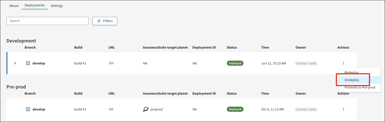Open the Pre-prod develop URL link icon
The height and width of the screenshot is (122, 385).
click(111, 109)
